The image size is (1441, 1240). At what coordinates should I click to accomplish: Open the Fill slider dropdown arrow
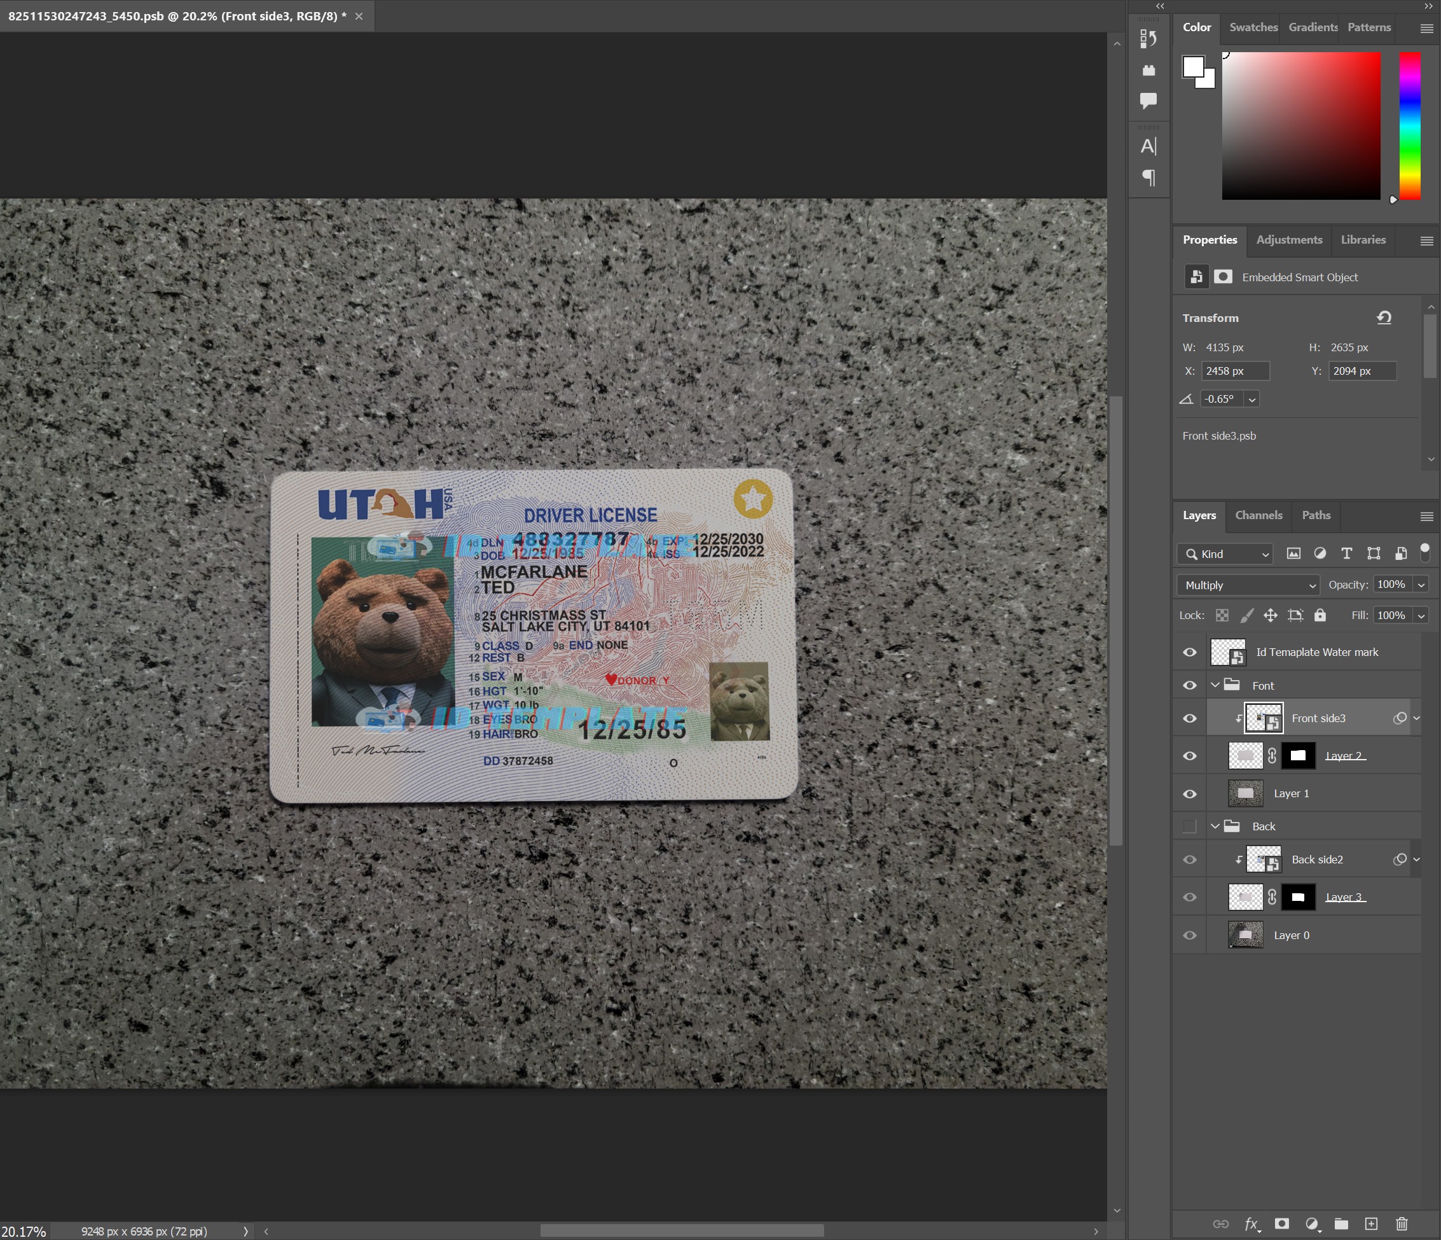coord(1421,616)
